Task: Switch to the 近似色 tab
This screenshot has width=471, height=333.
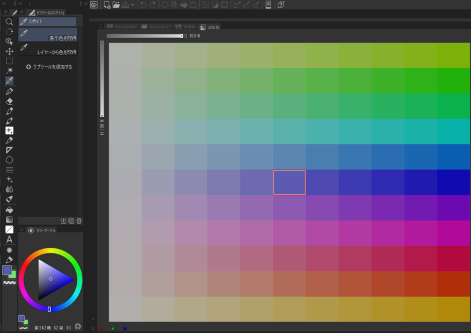Action: (x=210, y=27)
